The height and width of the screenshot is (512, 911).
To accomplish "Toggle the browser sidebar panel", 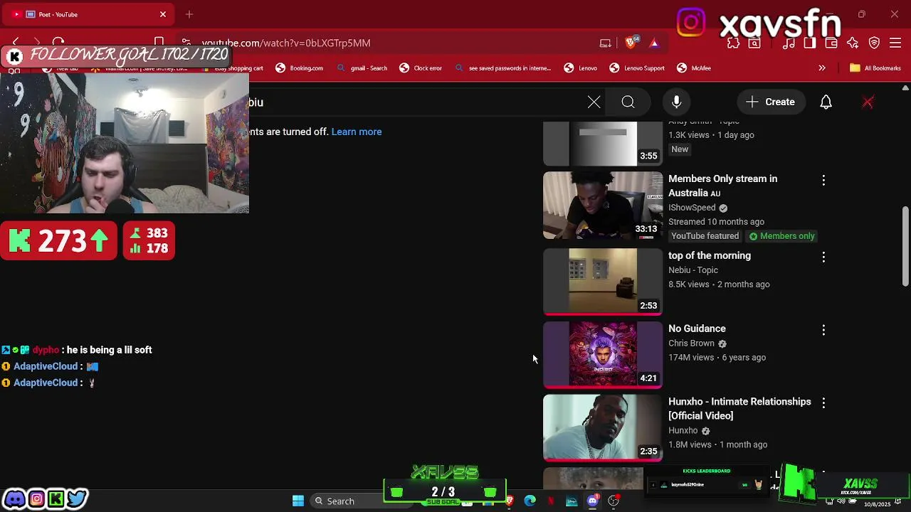I will click(809, 43).
